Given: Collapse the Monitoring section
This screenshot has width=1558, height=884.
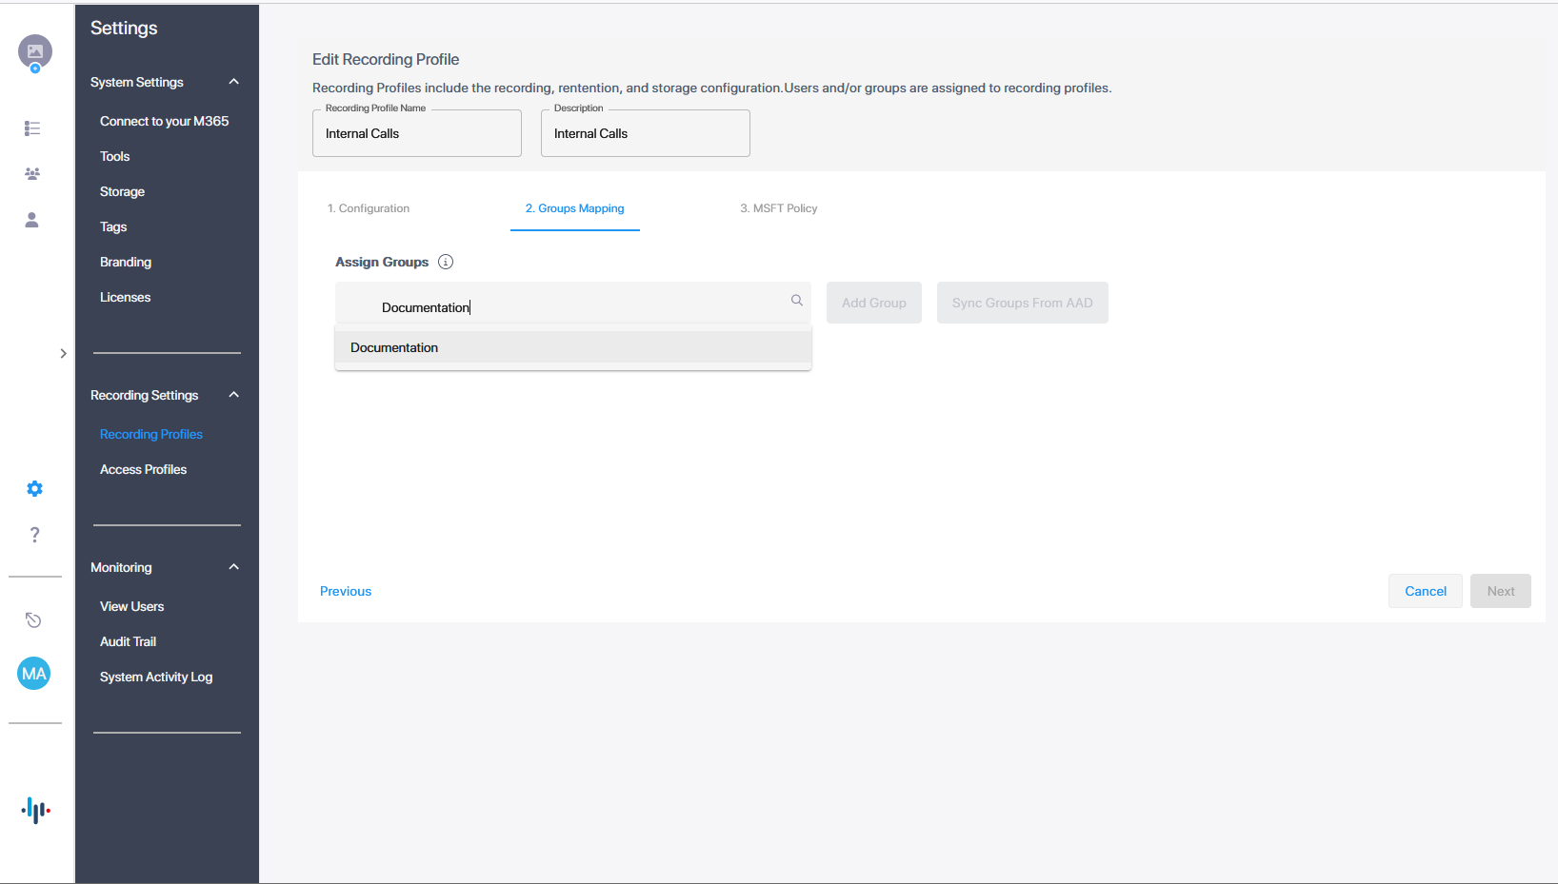Looking at the screenshot, I should click(x=233, y=567).
